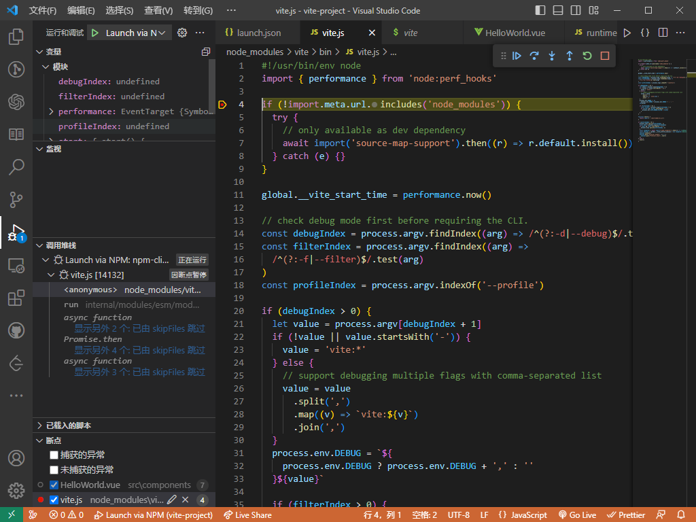Collapse the Launch via NPM session in call stack
This screenshot has height=522, width=696.
(x=46, y=260)
